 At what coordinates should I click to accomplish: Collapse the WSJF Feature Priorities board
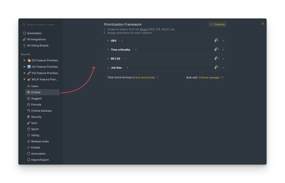coord(24,79)
